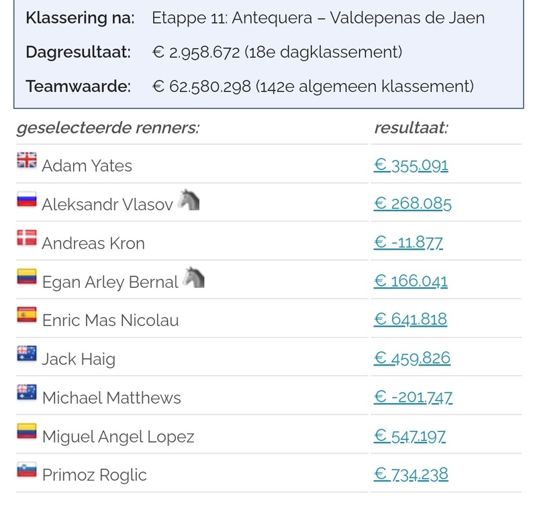
Task: Open Egan Arley Bernal result € 166.041
Action: (410, 281)
